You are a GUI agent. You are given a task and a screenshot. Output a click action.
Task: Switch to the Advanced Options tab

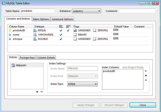click(62, 19)
